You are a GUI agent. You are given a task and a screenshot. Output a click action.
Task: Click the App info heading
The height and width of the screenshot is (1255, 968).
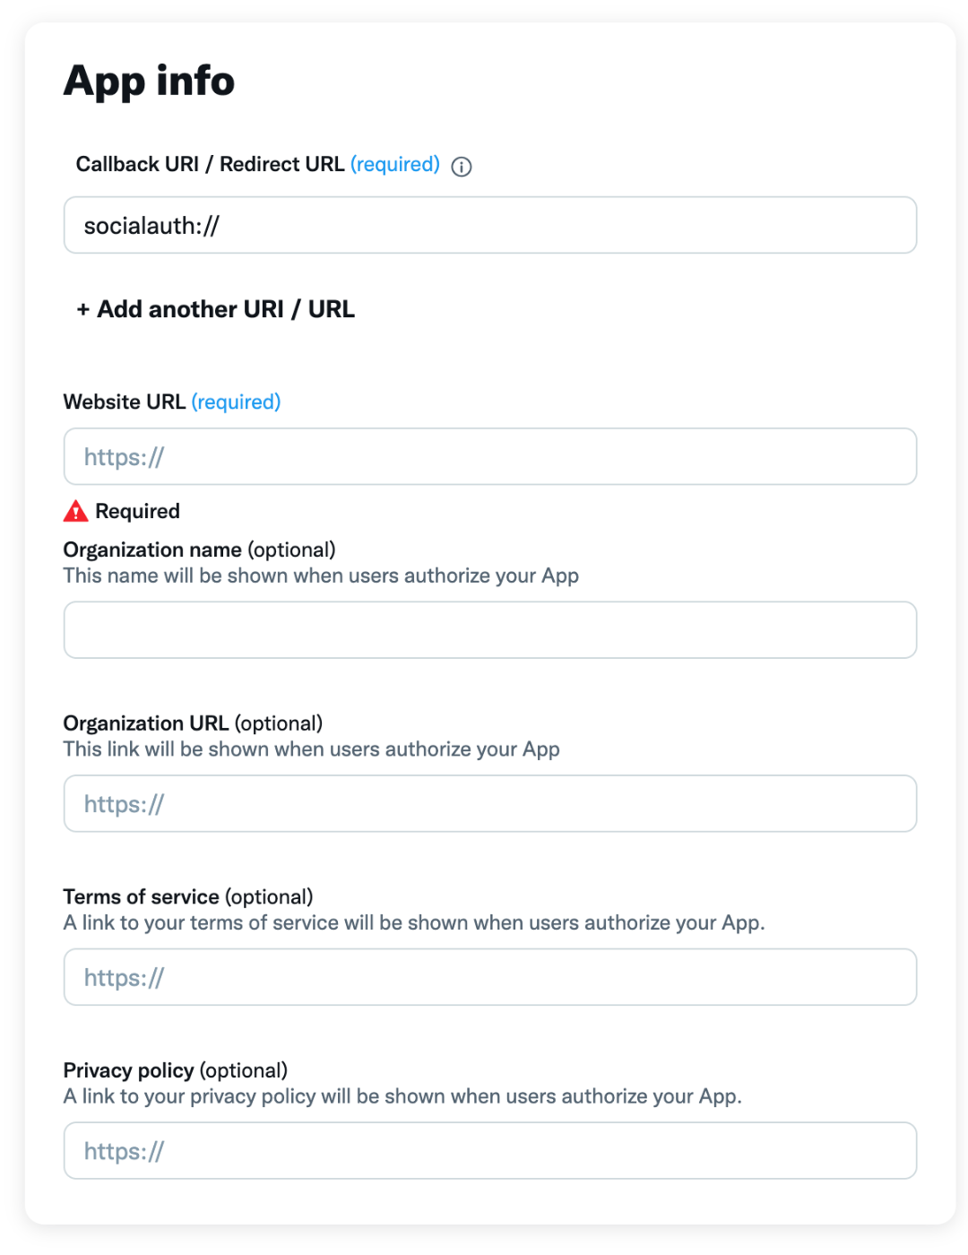150,81
